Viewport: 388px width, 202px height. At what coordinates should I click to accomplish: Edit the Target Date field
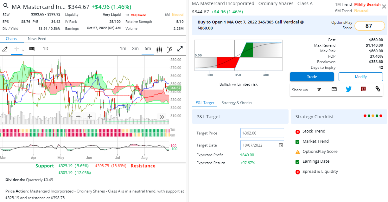pyautogui.click(x=262, y=145)
